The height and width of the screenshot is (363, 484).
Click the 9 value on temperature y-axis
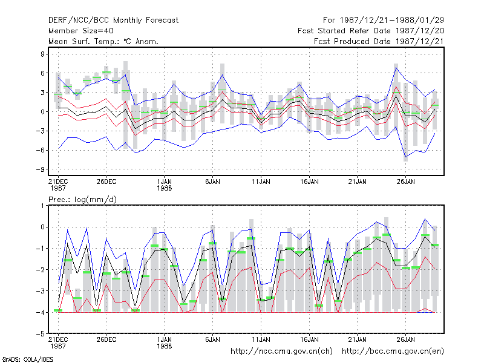pos(42,54)
